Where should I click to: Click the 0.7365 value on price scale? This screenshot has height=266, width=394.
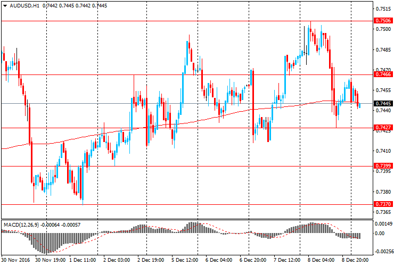point(383,212)
